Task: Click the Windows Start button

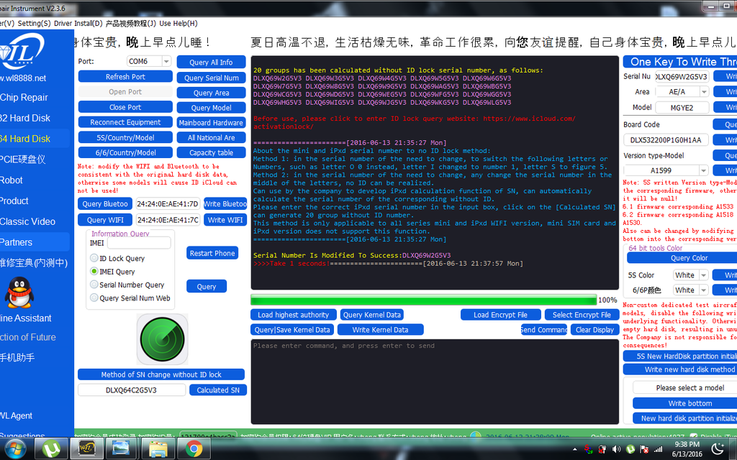Action: pos(15,449)
